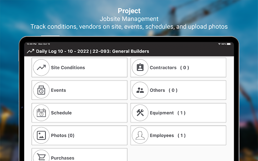Open the Purchases shopping cart icon

click(x=41, y=156)
